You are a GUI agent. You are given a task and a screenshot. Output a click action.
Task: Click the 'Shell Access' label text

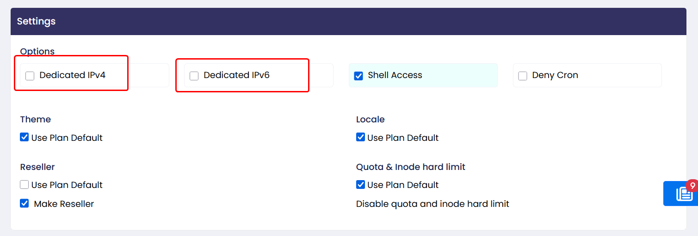coord(395,75)
